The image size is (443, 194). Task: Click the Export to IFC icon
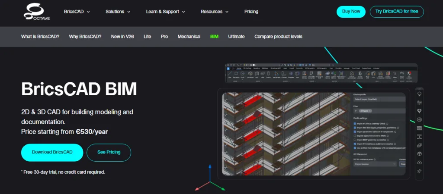402,74
